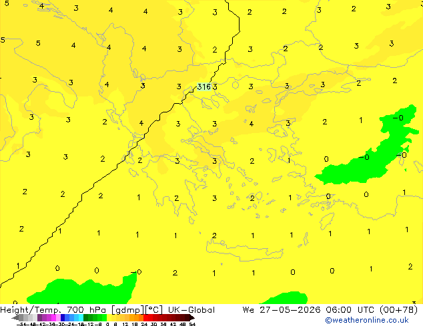Pick the bright red swatch above 24
The image size is (423, 326).
(145, 317)
